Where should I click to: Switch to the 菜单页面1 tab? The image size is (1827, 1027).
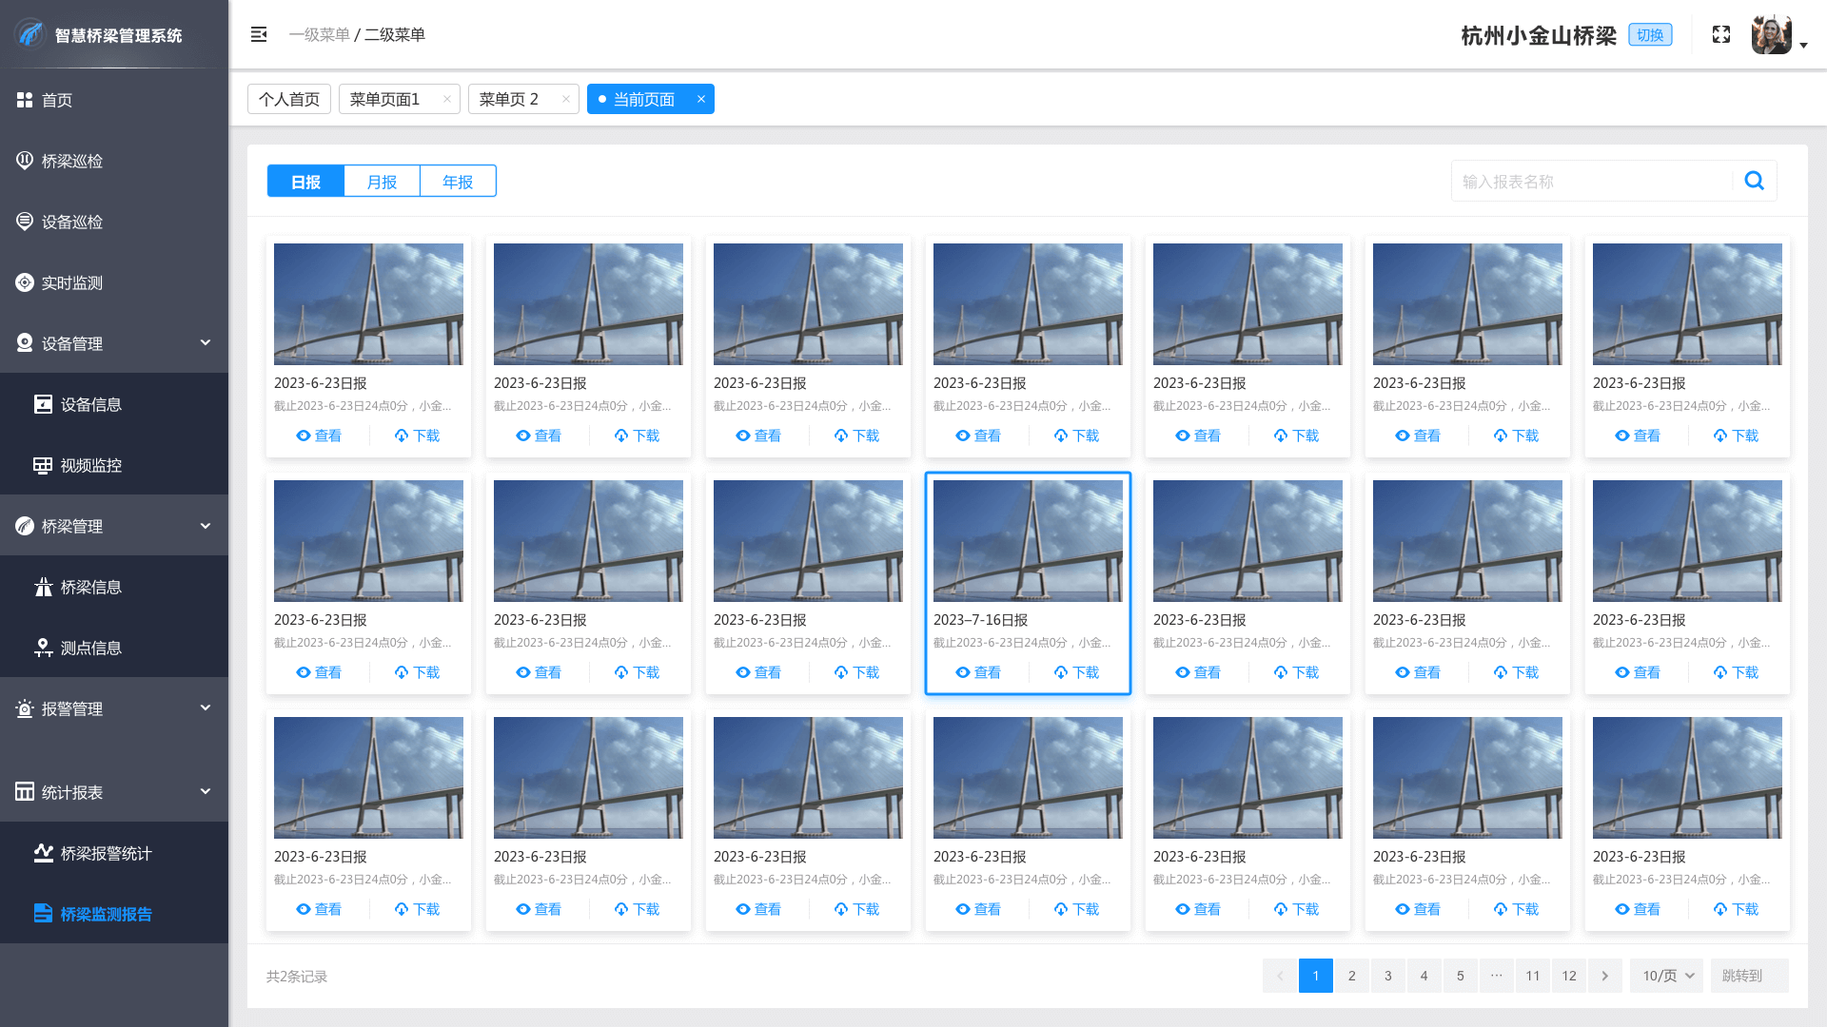click(385, 99)
